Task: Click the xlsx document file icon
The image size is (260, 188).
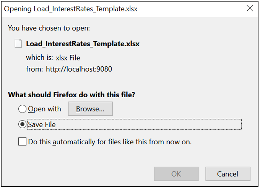Action: [18, 43]
